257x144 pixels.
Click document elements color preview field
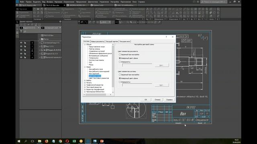click(x=137, y=65)
